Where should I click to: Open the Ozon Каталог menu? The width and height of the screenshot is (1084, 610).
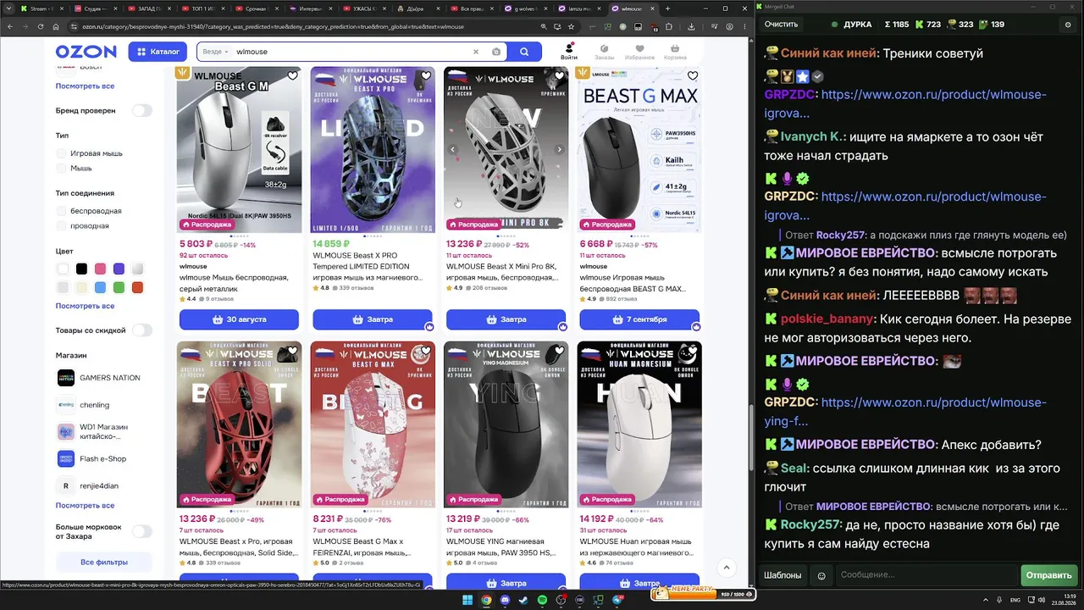click(x=158, y=52)
